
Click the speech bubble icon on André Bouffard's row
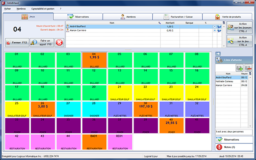219,26
